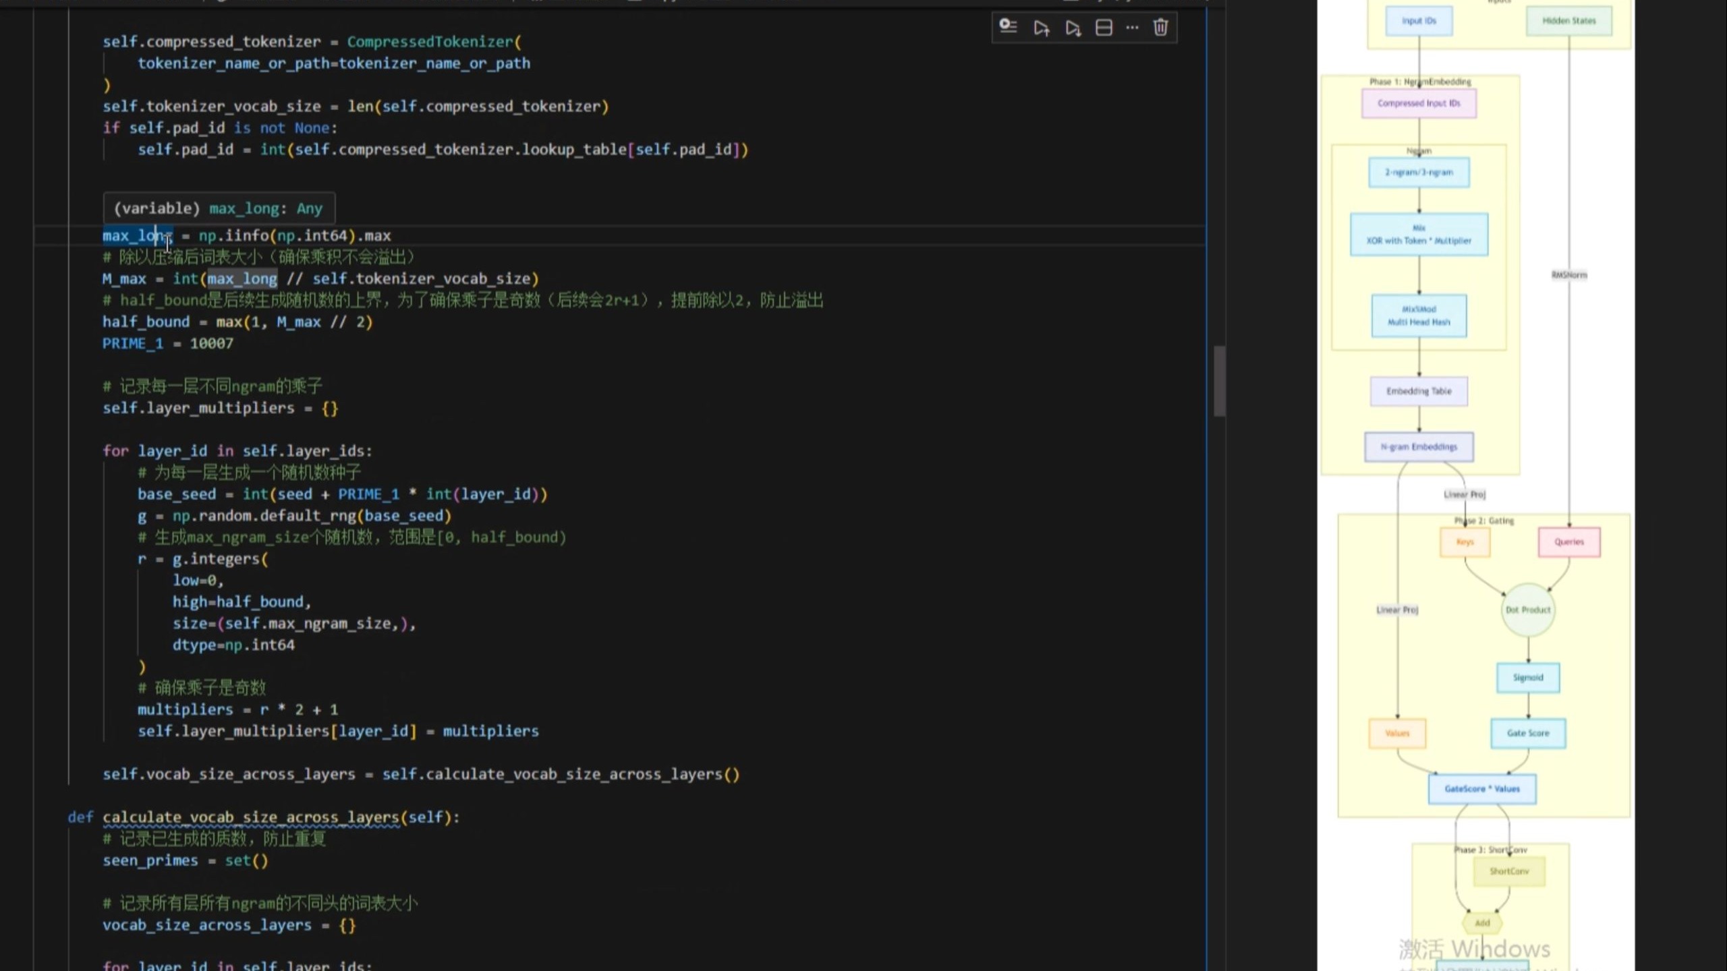
Task: Click the Queries box in Gating phase
Action: (x=1568, y=542)
